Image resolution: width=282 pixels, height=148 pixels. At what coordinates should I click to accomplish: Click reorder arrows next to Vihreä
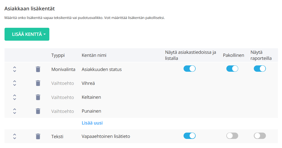point(15,83)
